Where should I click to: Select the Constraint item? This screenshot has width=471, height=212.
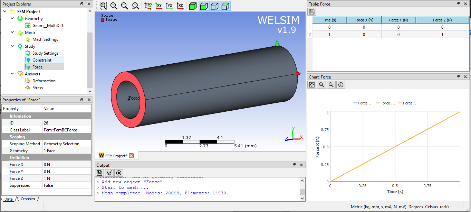pos(42,60)
